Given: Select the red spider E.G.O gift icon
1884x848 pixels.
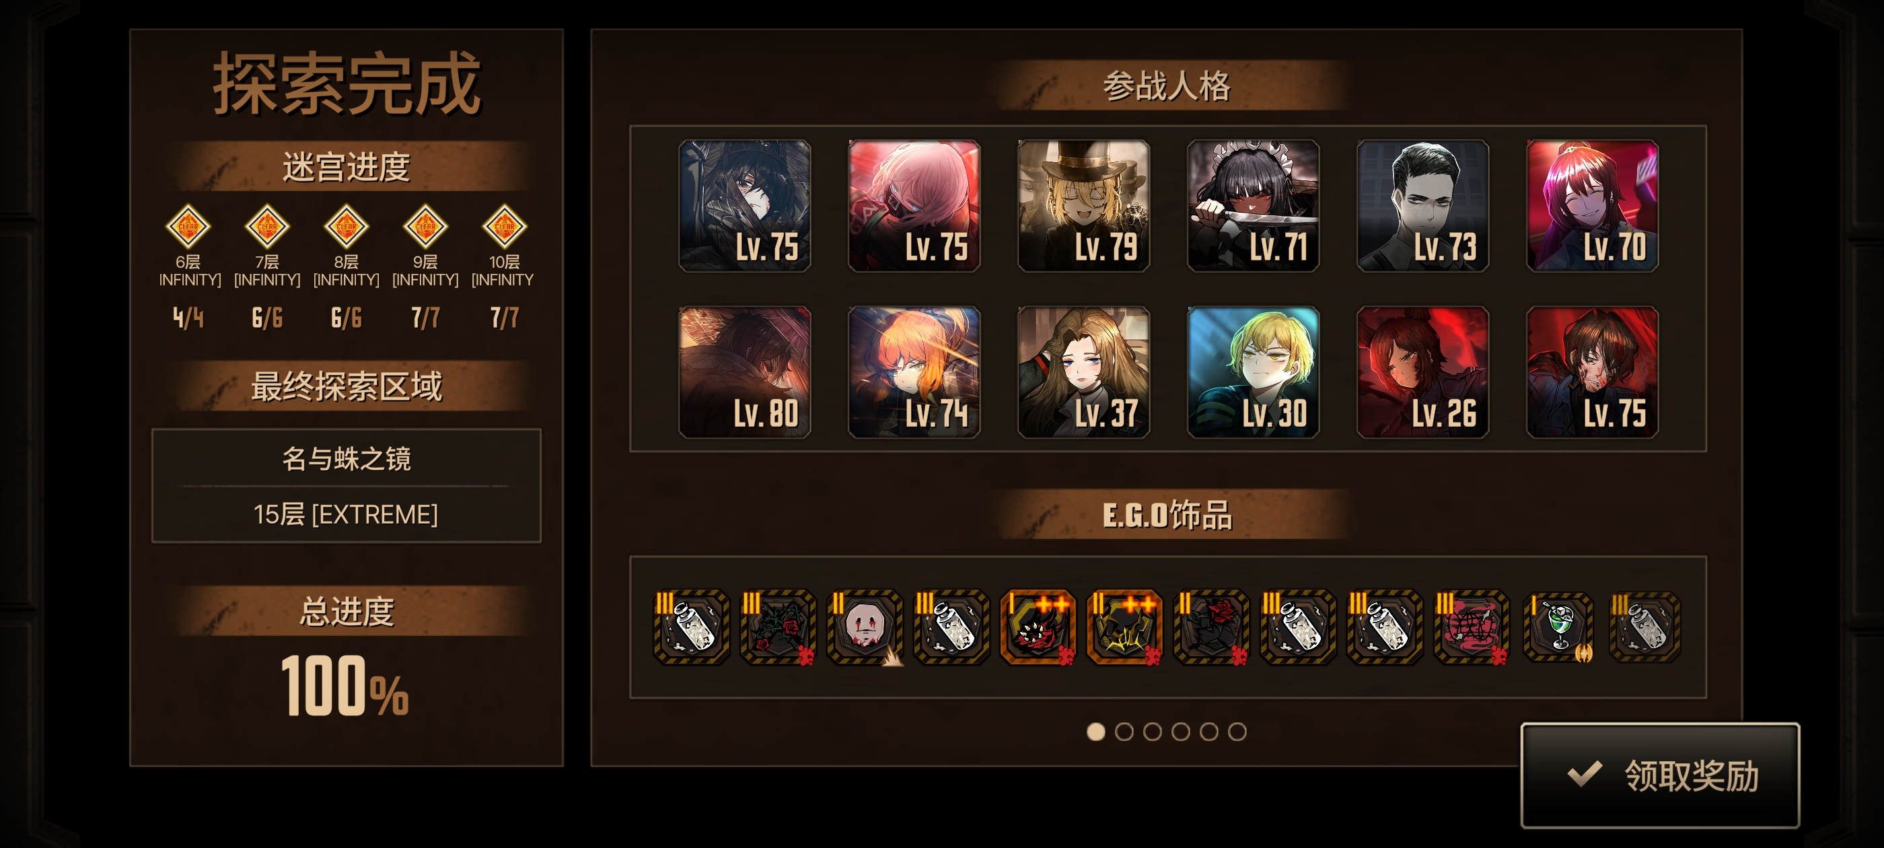Looking at the screenshot, I should tap(1038, 627).
